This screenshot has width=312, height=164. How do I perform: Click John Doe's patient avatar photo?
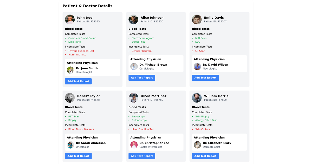pos(70,20)
